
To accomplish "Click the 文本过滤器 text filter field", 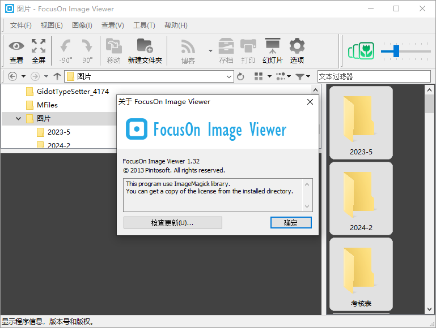I will [x=374, y=76].
